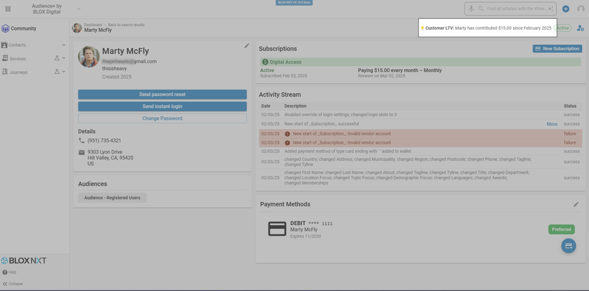Expand the Audience+ by BLOX Digital app switcher

coord(78,9)
